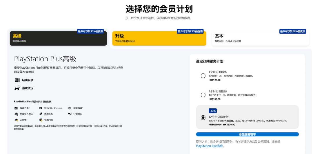Click the 云存储 cloud storage icon
Viewport: 313px width, 154px height.
(16, 120)
